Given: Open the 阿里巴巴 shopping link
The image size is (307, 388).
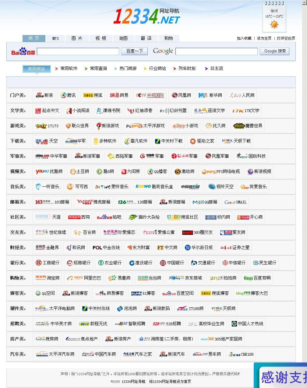Looking at the screenshot, I should [x=84, y=278].
